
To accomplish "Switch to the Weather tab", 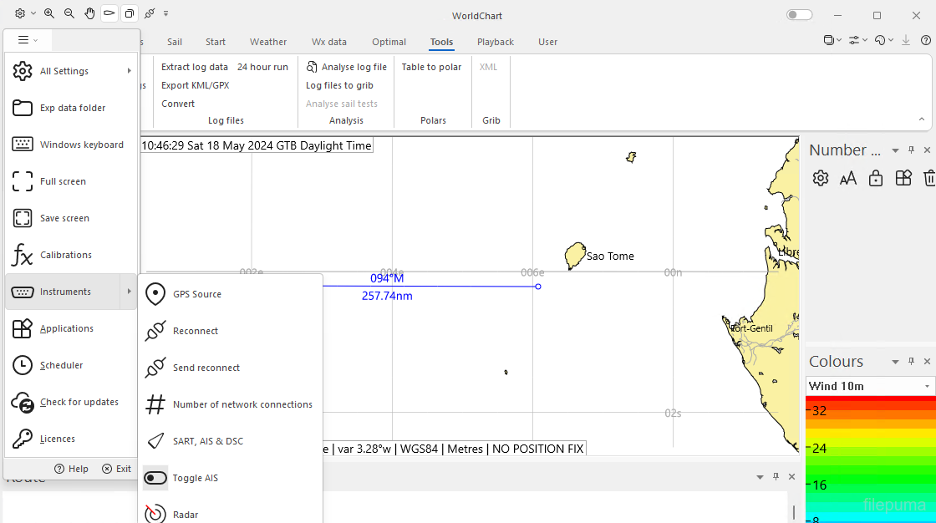I will pos(268,42).
